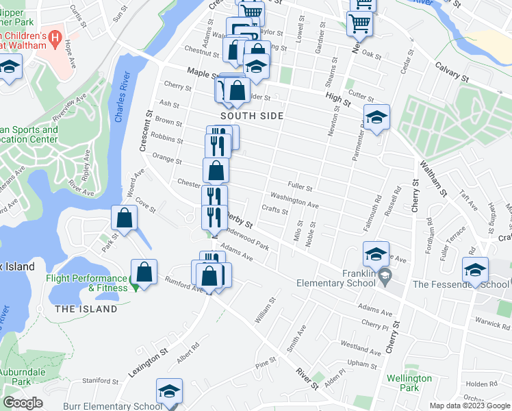Click the hospital H icon at Children's Waltham
The width and height of the screenshot is (512, 411).
tap(55, 38)
